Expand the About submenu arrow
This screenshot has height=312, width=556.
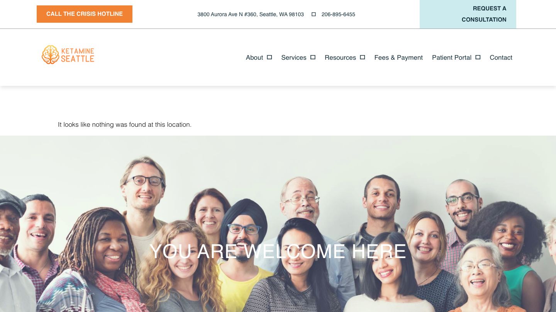[x=270, y=57]
